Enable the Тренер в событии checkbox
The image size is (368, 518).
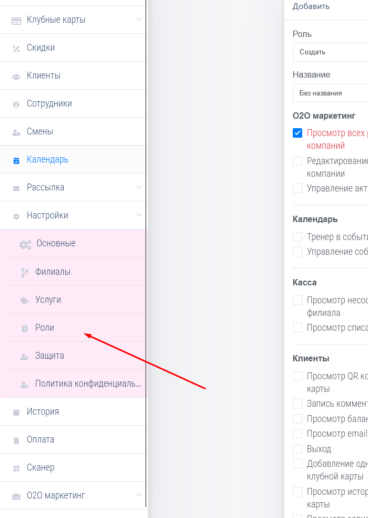297,237
